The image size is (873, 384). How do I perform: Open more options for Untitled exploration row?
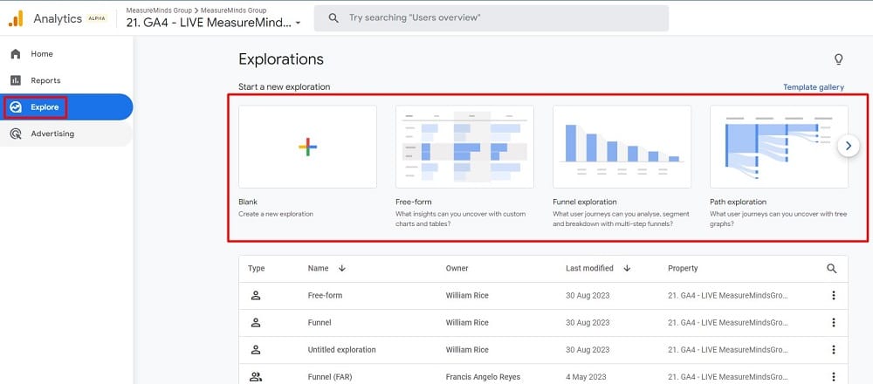(x=833, y=350)
